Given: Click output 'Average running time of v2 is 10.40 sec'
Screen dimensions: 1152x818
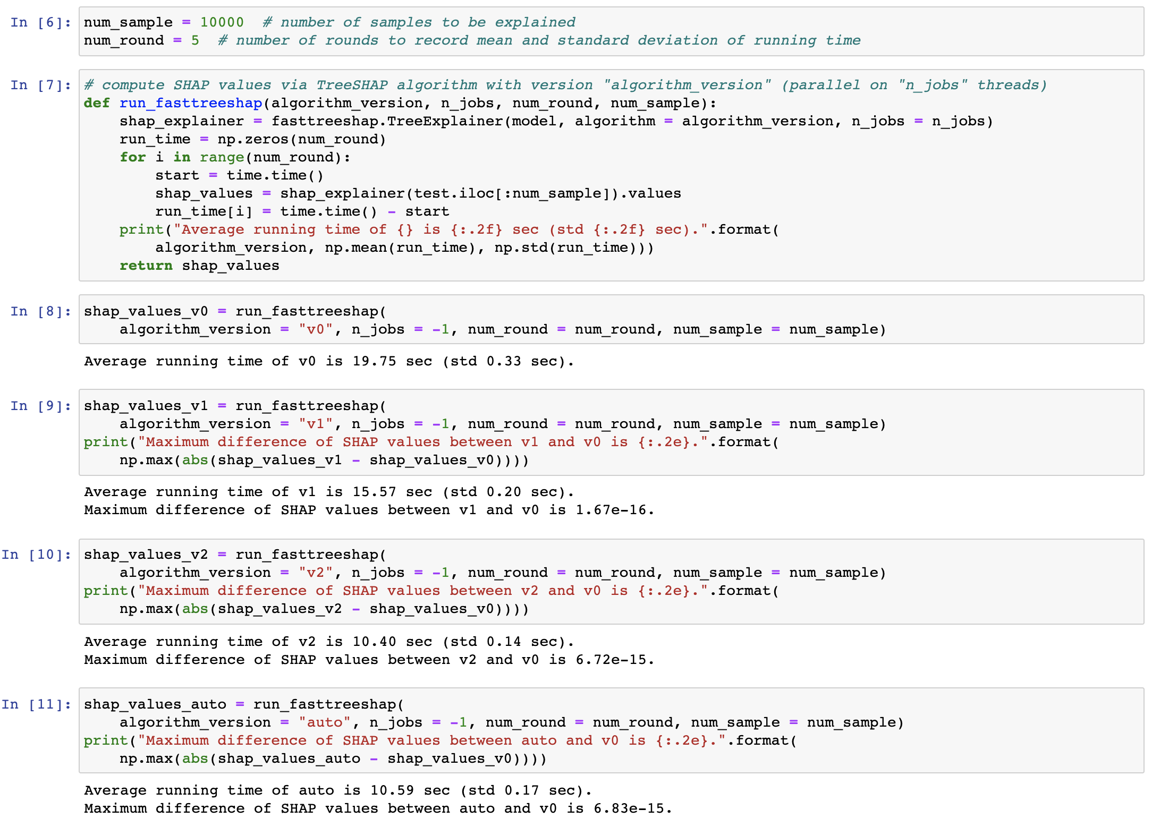Looking at the screenshot, I should (329, 642).
